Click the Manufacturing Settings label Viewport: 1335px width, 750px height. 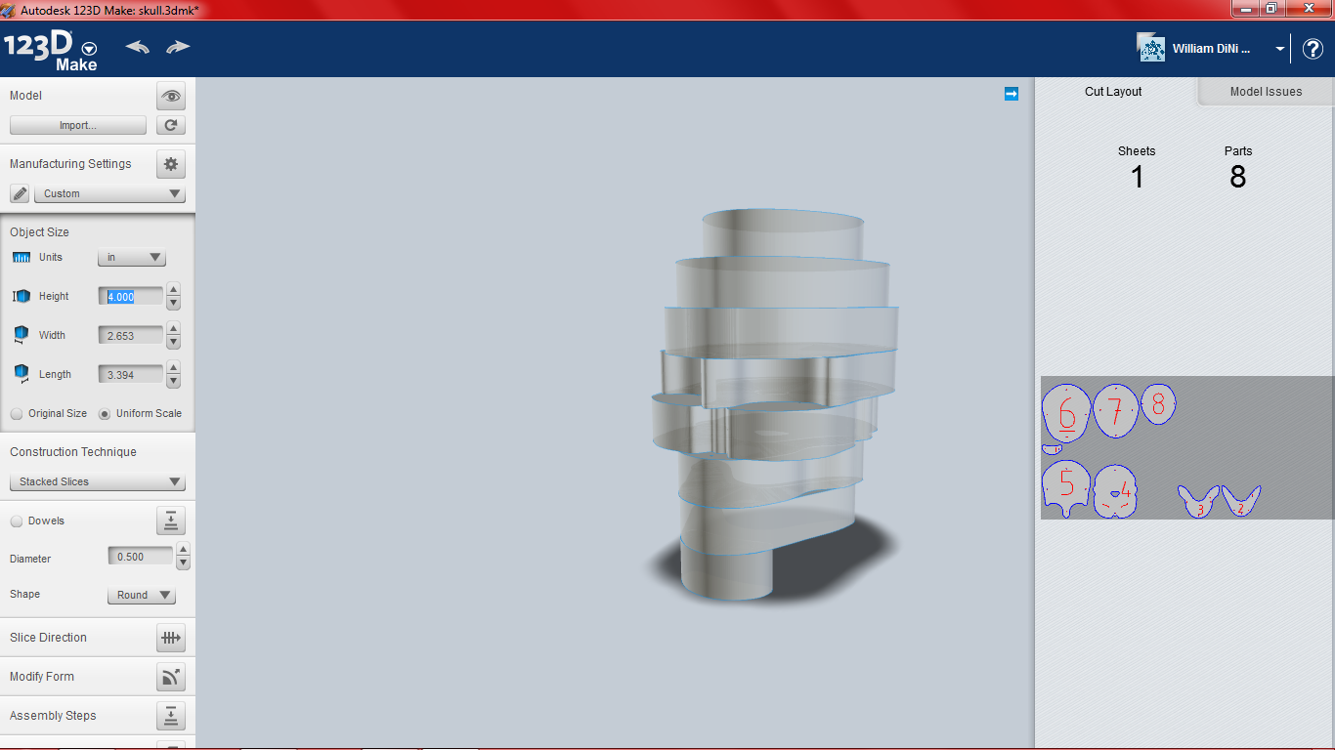[70, 164]
